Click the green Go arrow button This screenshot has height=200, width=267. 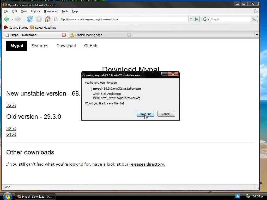click(197, 19)
